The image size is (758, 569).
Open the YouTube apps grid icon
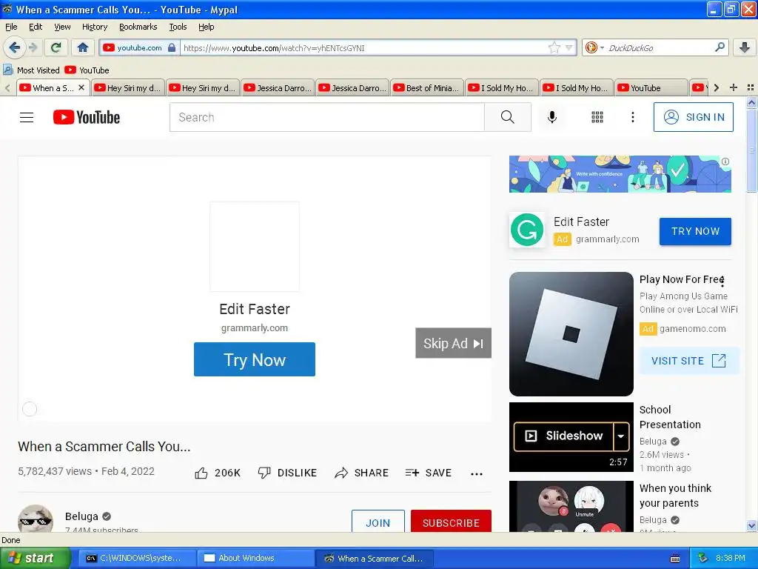(597, 117)
